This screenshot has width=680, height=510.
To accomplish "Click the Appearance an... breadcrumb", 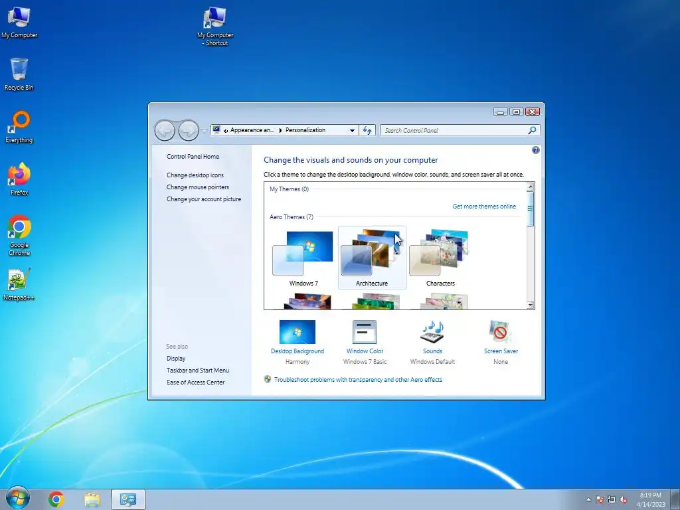I will click(x=252, y=130).
